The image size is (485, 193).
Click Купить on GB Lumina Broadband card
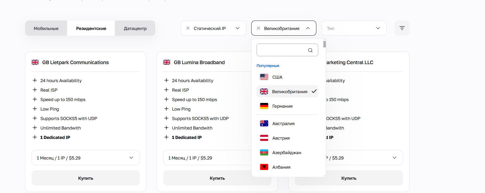tap(217, 178)
